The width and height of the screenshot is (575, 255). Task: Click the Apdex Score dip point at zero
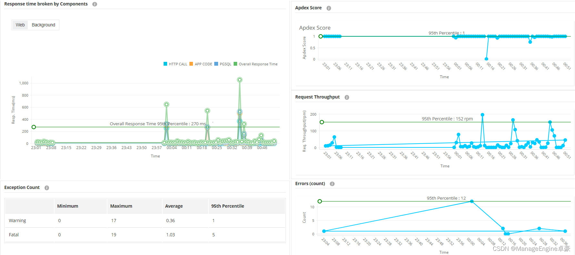coord(487,59)
